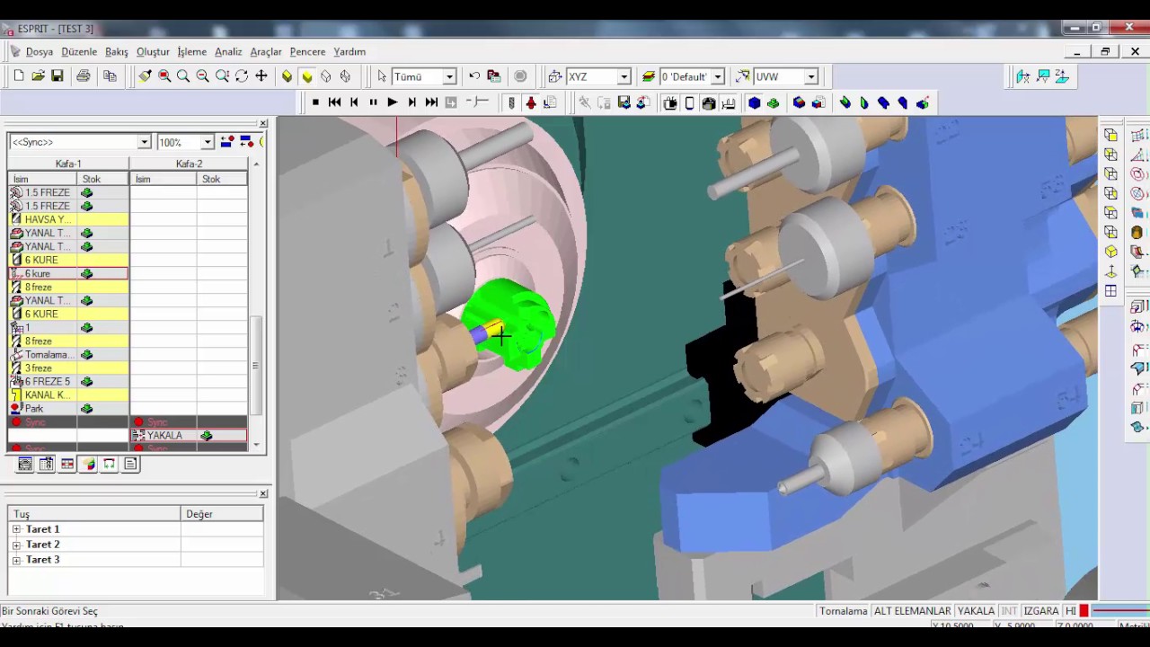Viewport: 1150px width, 647px height.
Task: Select the Park operation row
Action: tap(68, 408)
